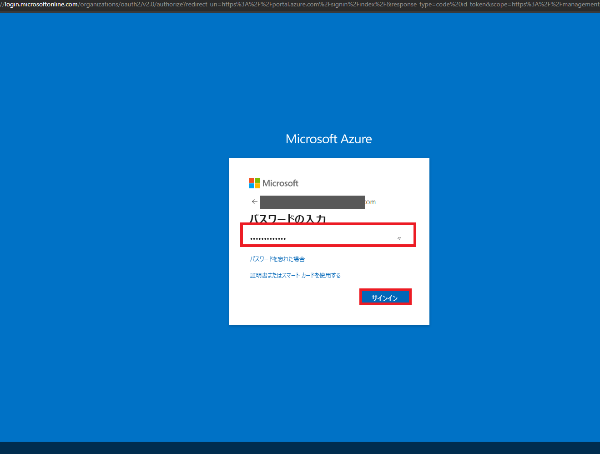Toggle the password reveal eye icon
The width and height of the screenshot is (600, 454).
coord(399,238)
